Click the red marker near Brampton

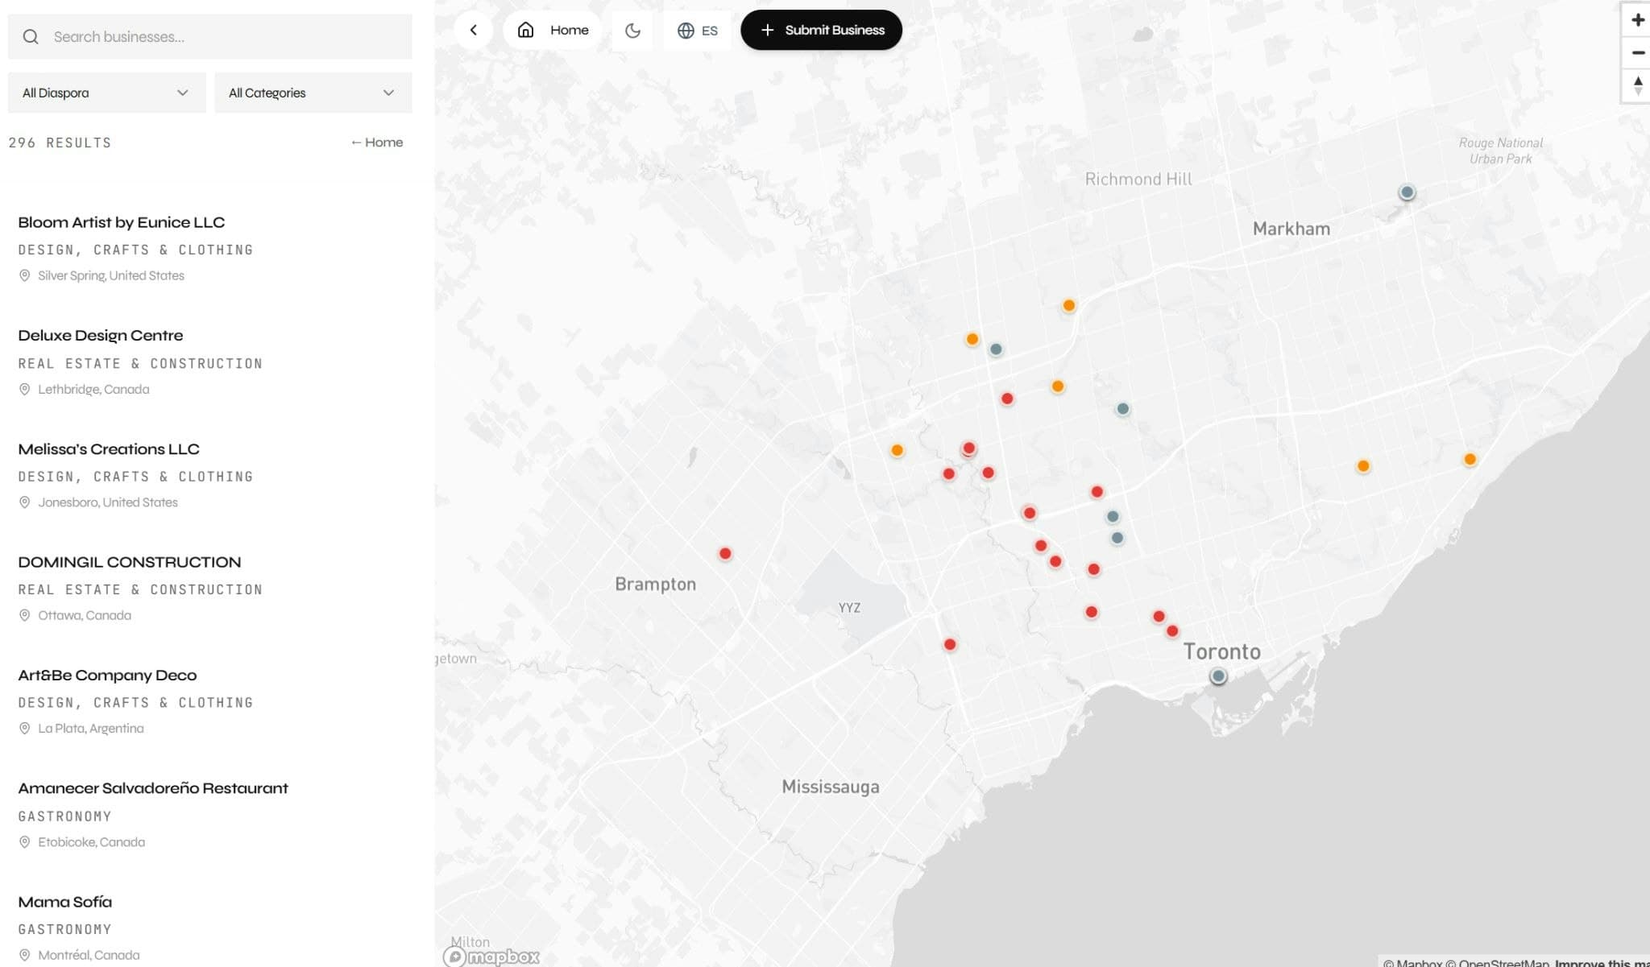coord(725,553)
